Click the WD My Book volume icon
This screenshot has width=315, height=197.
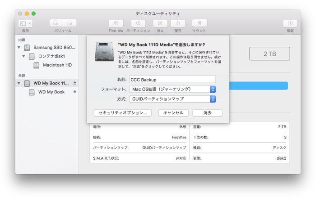(32, 92)
